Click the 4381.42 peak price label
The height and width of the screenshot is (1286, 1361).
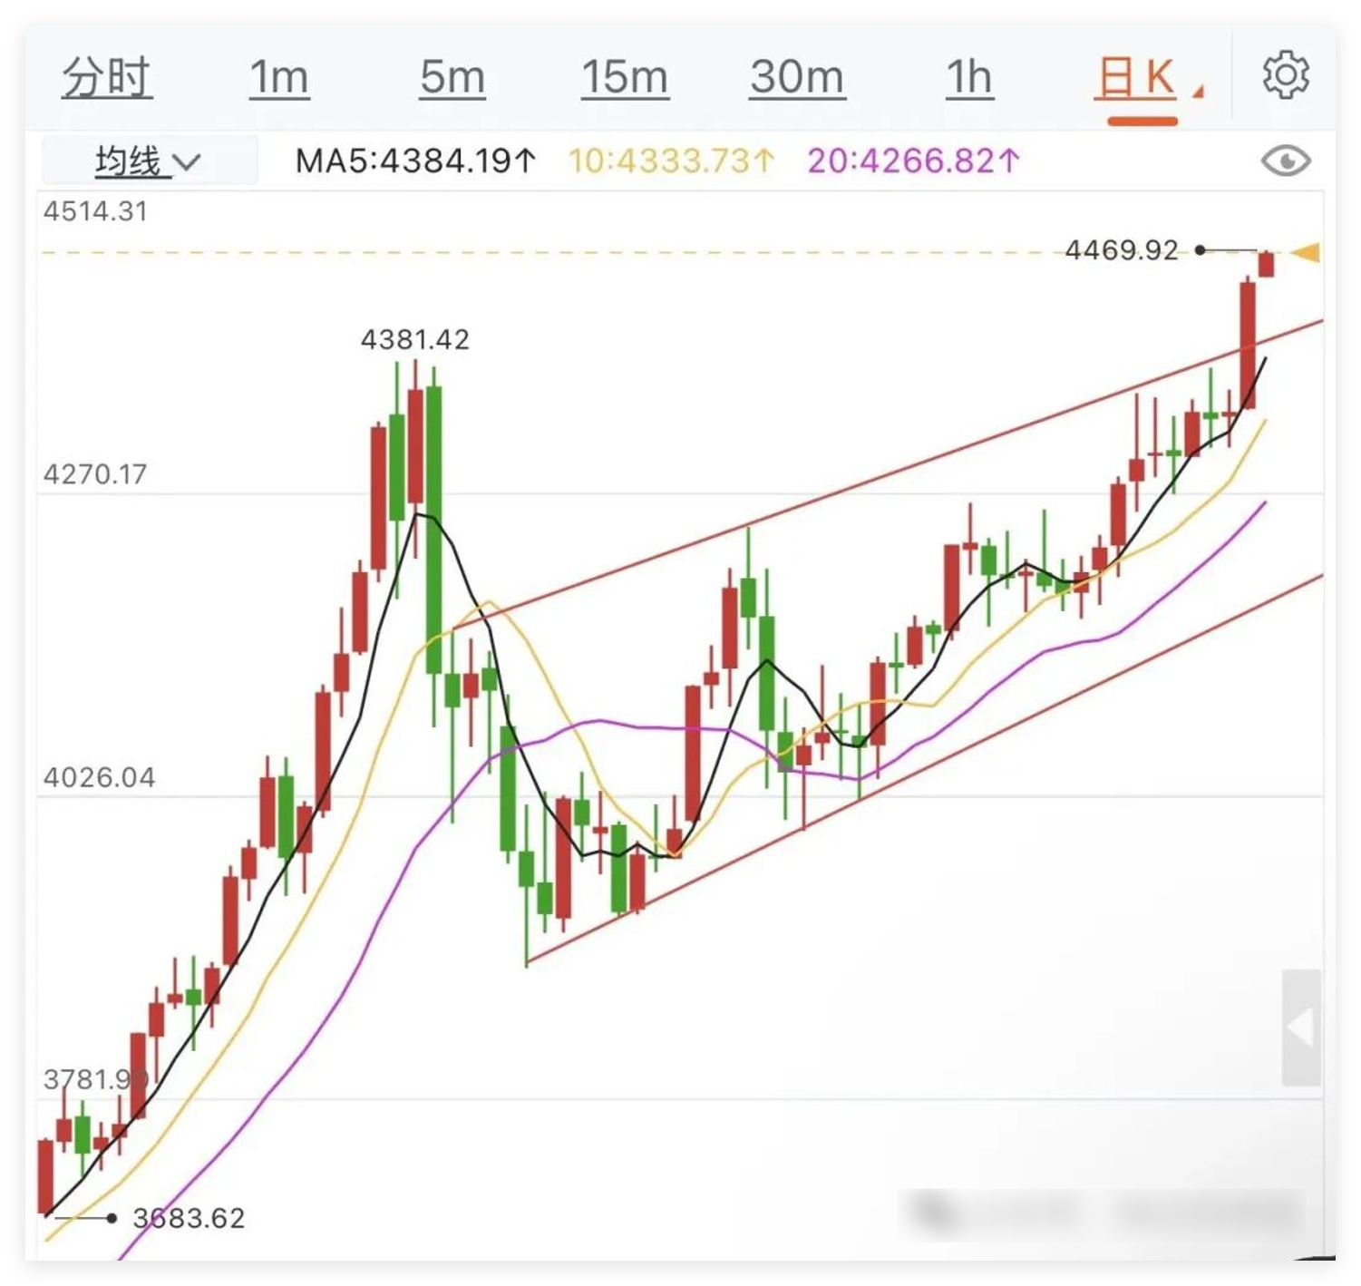tap(415, 340)
